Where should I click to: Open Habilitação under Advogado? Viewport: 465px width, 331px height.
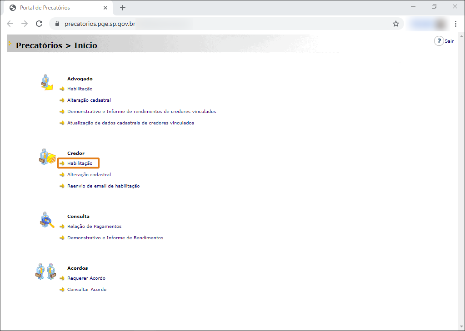[x=80, y=89]
